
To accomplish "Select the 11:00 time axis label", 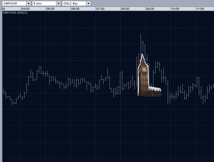I will coord(200,9).
